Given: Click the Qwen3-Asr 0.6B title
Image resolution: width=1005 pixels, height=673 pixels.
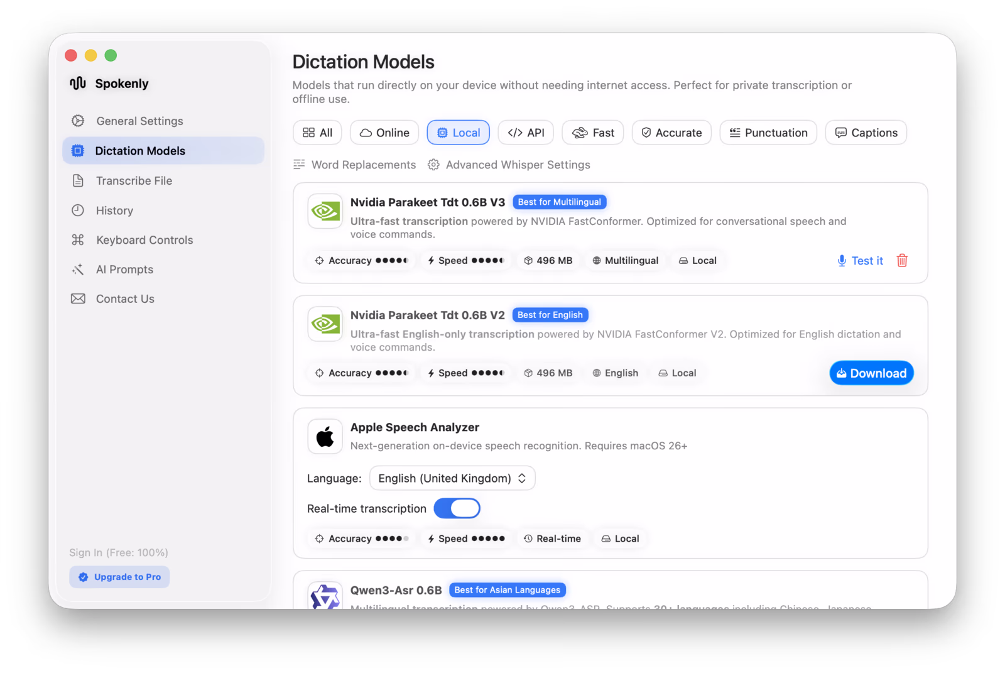Looking at the screenshot, I should tap(396, 590).
